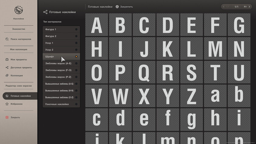The height and width of the screenshot is (144, 256).
Task: Select the Фигура 1 radio dot
Action: pos(76,30)
